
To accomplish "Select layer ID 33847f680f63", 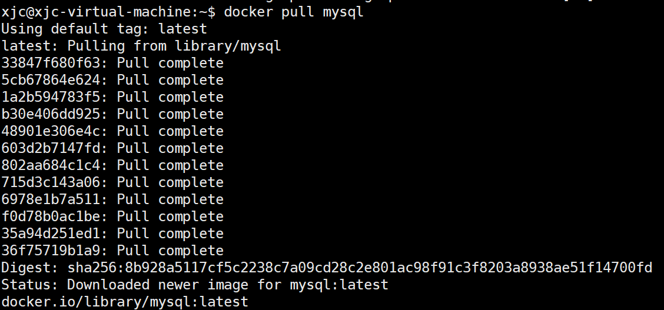I will [51, 62].
